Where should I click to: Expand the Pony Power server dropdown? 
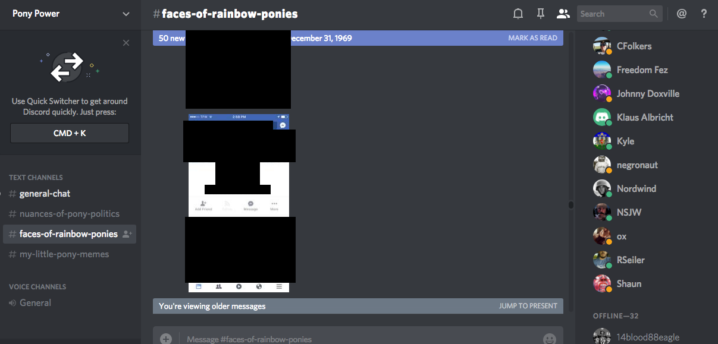point(126,14)
